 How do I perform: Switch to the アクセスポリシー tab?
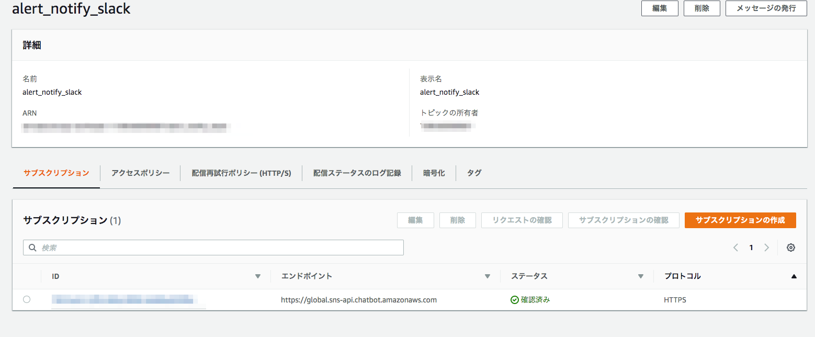[x=140, y=173]
